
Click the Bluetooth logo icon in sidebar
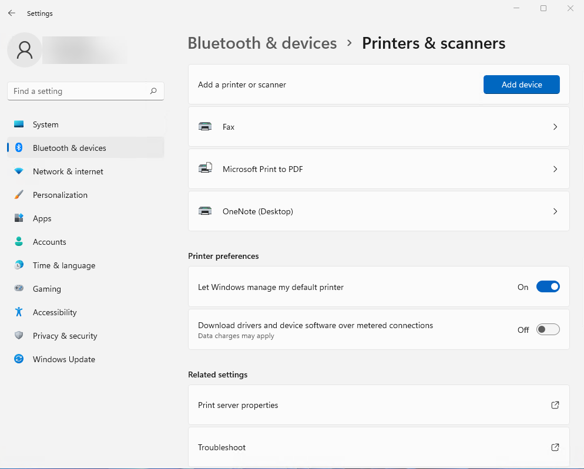pyautogui.click(x=19, y=148)
